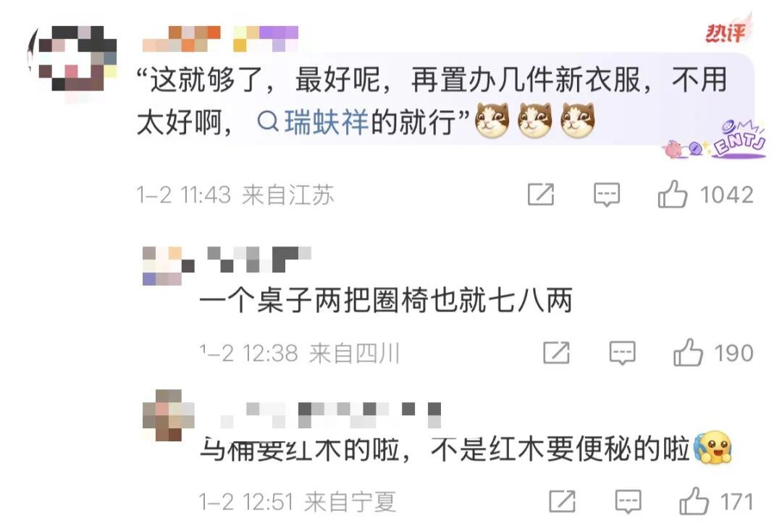
Task: Tap the 热评 hot comment badge
Action: [726, 33]
